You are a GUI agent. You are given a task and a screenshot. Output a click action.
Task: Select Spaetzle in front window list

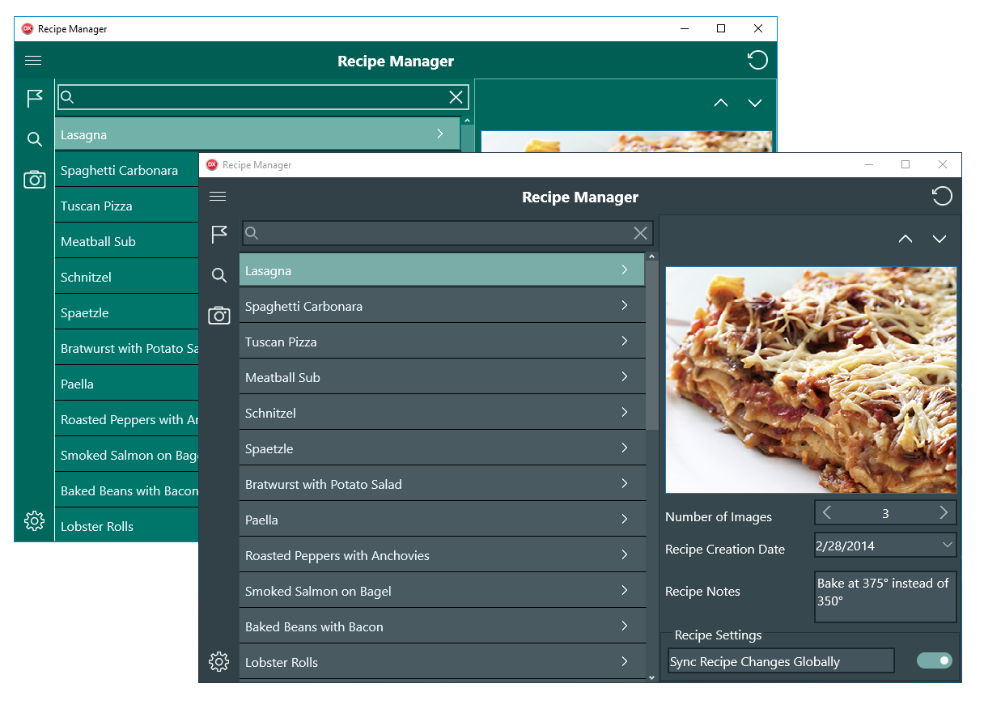point(442,448)
